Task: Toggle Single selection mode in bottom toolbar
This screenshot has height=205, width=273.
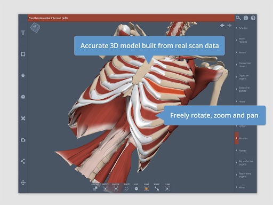Action: click(157, 187)
